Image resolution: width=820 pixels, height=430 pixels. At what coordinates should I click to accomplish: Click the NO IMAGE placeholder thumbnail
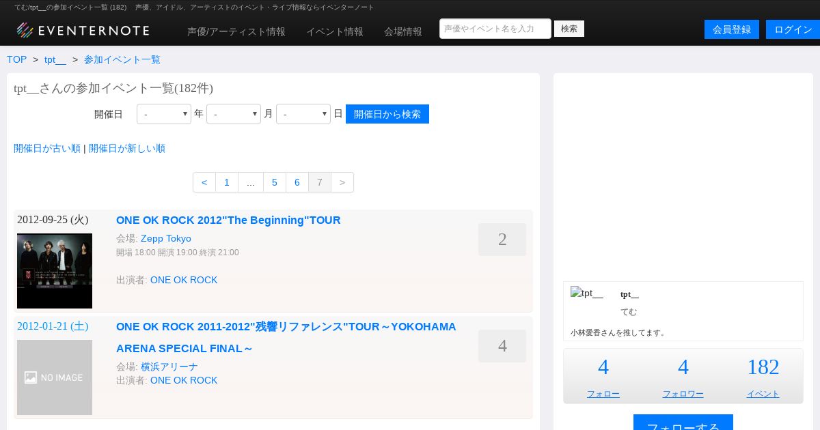coord(55,377)
